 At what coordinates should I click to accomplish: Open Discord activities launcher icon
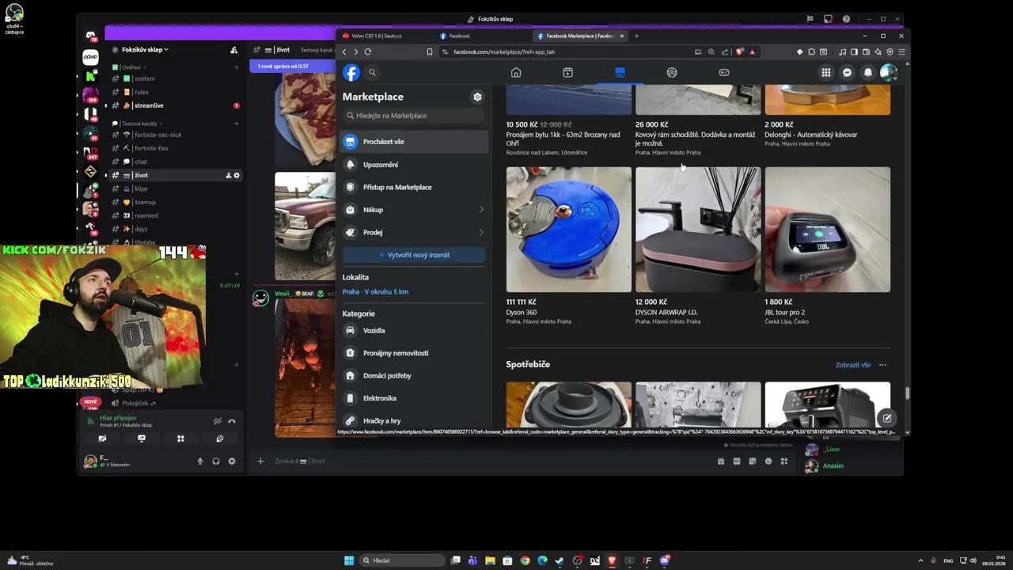click(180, 438)
